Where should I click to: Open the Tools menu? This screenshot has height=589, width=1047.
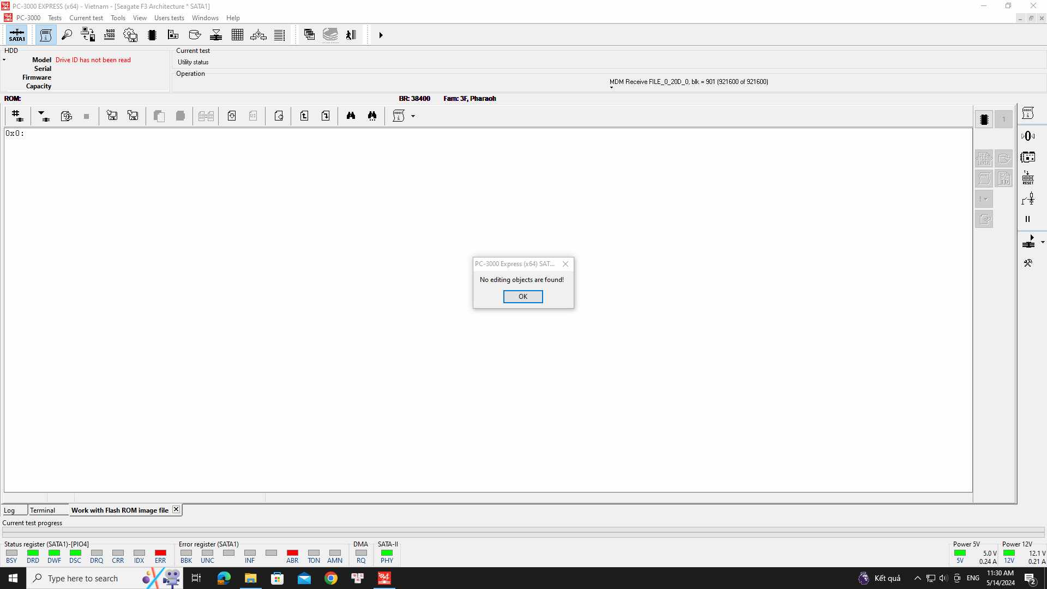pos(118,18)
